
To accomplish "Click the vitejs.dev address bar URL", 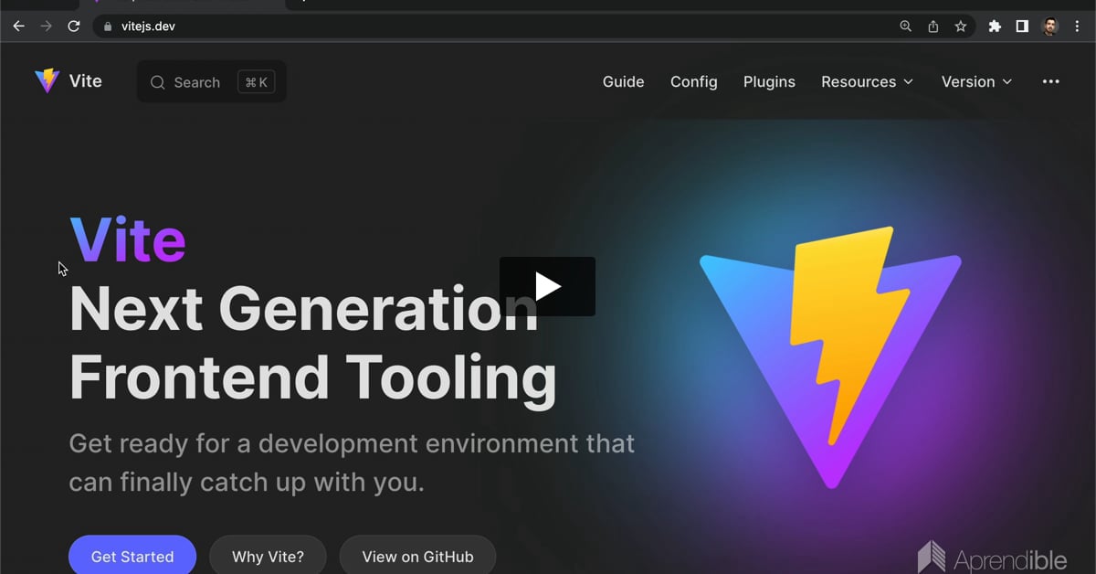I will coord(148,27).
